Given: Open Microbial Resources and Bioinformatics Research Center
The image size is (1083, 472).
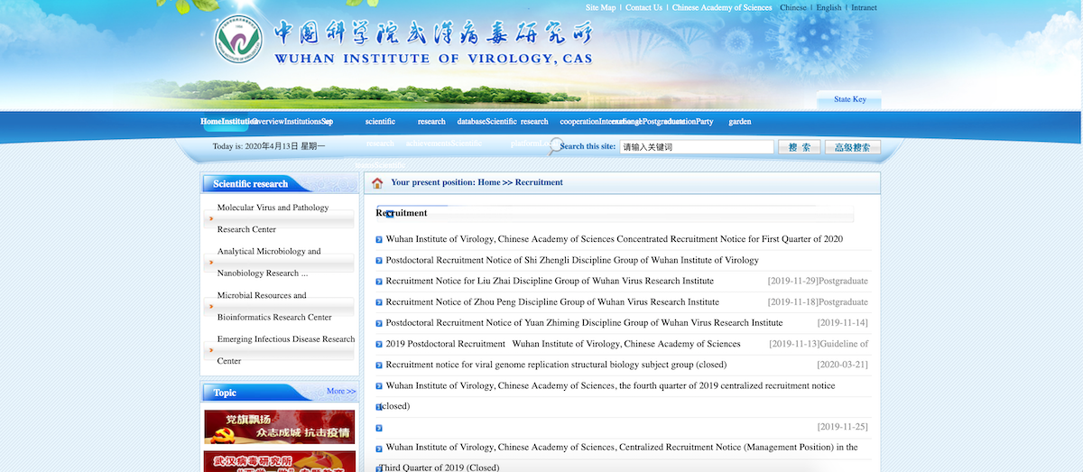Looking at the screenshot, I should 274,306.
